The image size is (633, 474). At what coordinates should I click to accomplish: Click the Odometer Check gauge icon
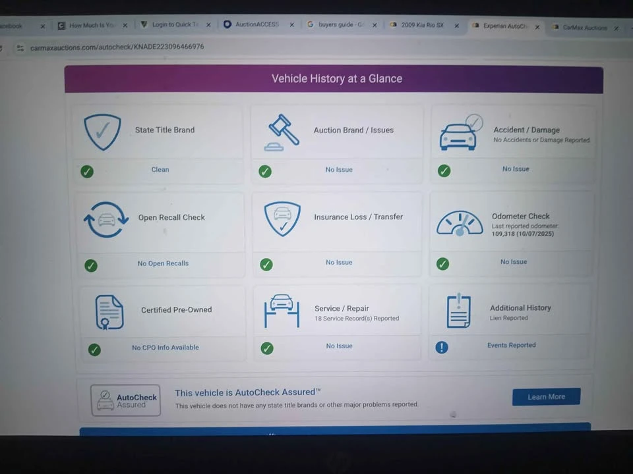pos(460,223)
